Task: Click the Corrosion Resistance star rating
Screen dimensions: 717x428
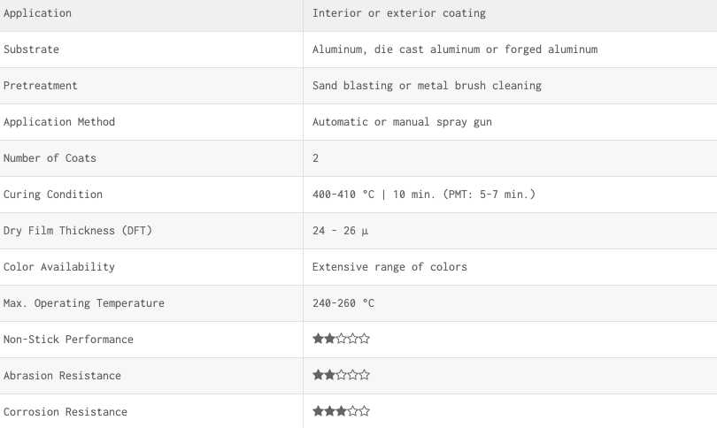Action: pos(341,411)
